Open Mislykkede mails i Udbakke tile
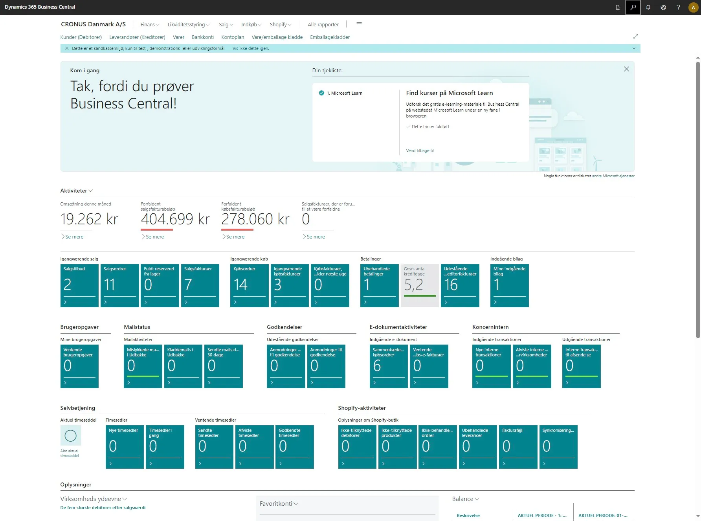Image resolution: width=701 pixels, height=521 pixels. coord(143,366)
